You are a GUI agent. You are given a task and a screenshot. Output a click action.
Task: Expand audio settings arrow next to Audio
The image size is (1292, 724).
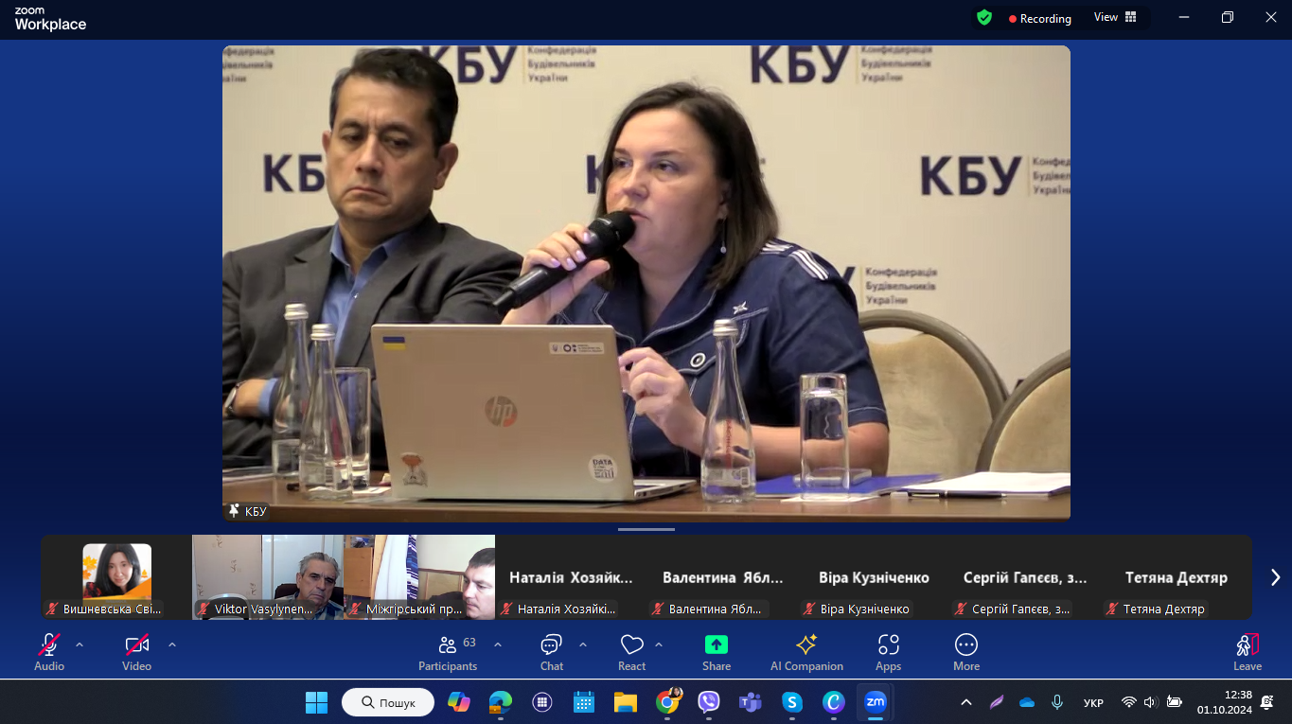click(x=80, y=645)
